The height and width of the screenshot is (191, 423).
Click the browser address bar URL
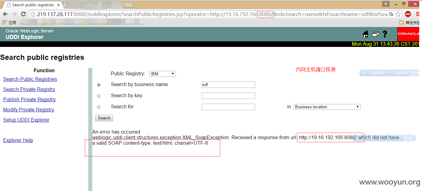pyautogui.click(x=212, y=14)
